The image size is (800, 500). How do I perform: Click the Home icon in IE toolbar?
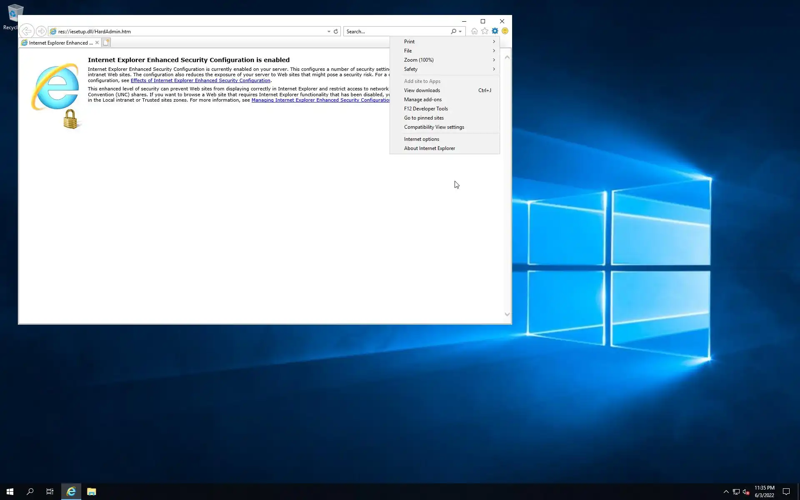point(474,31)
